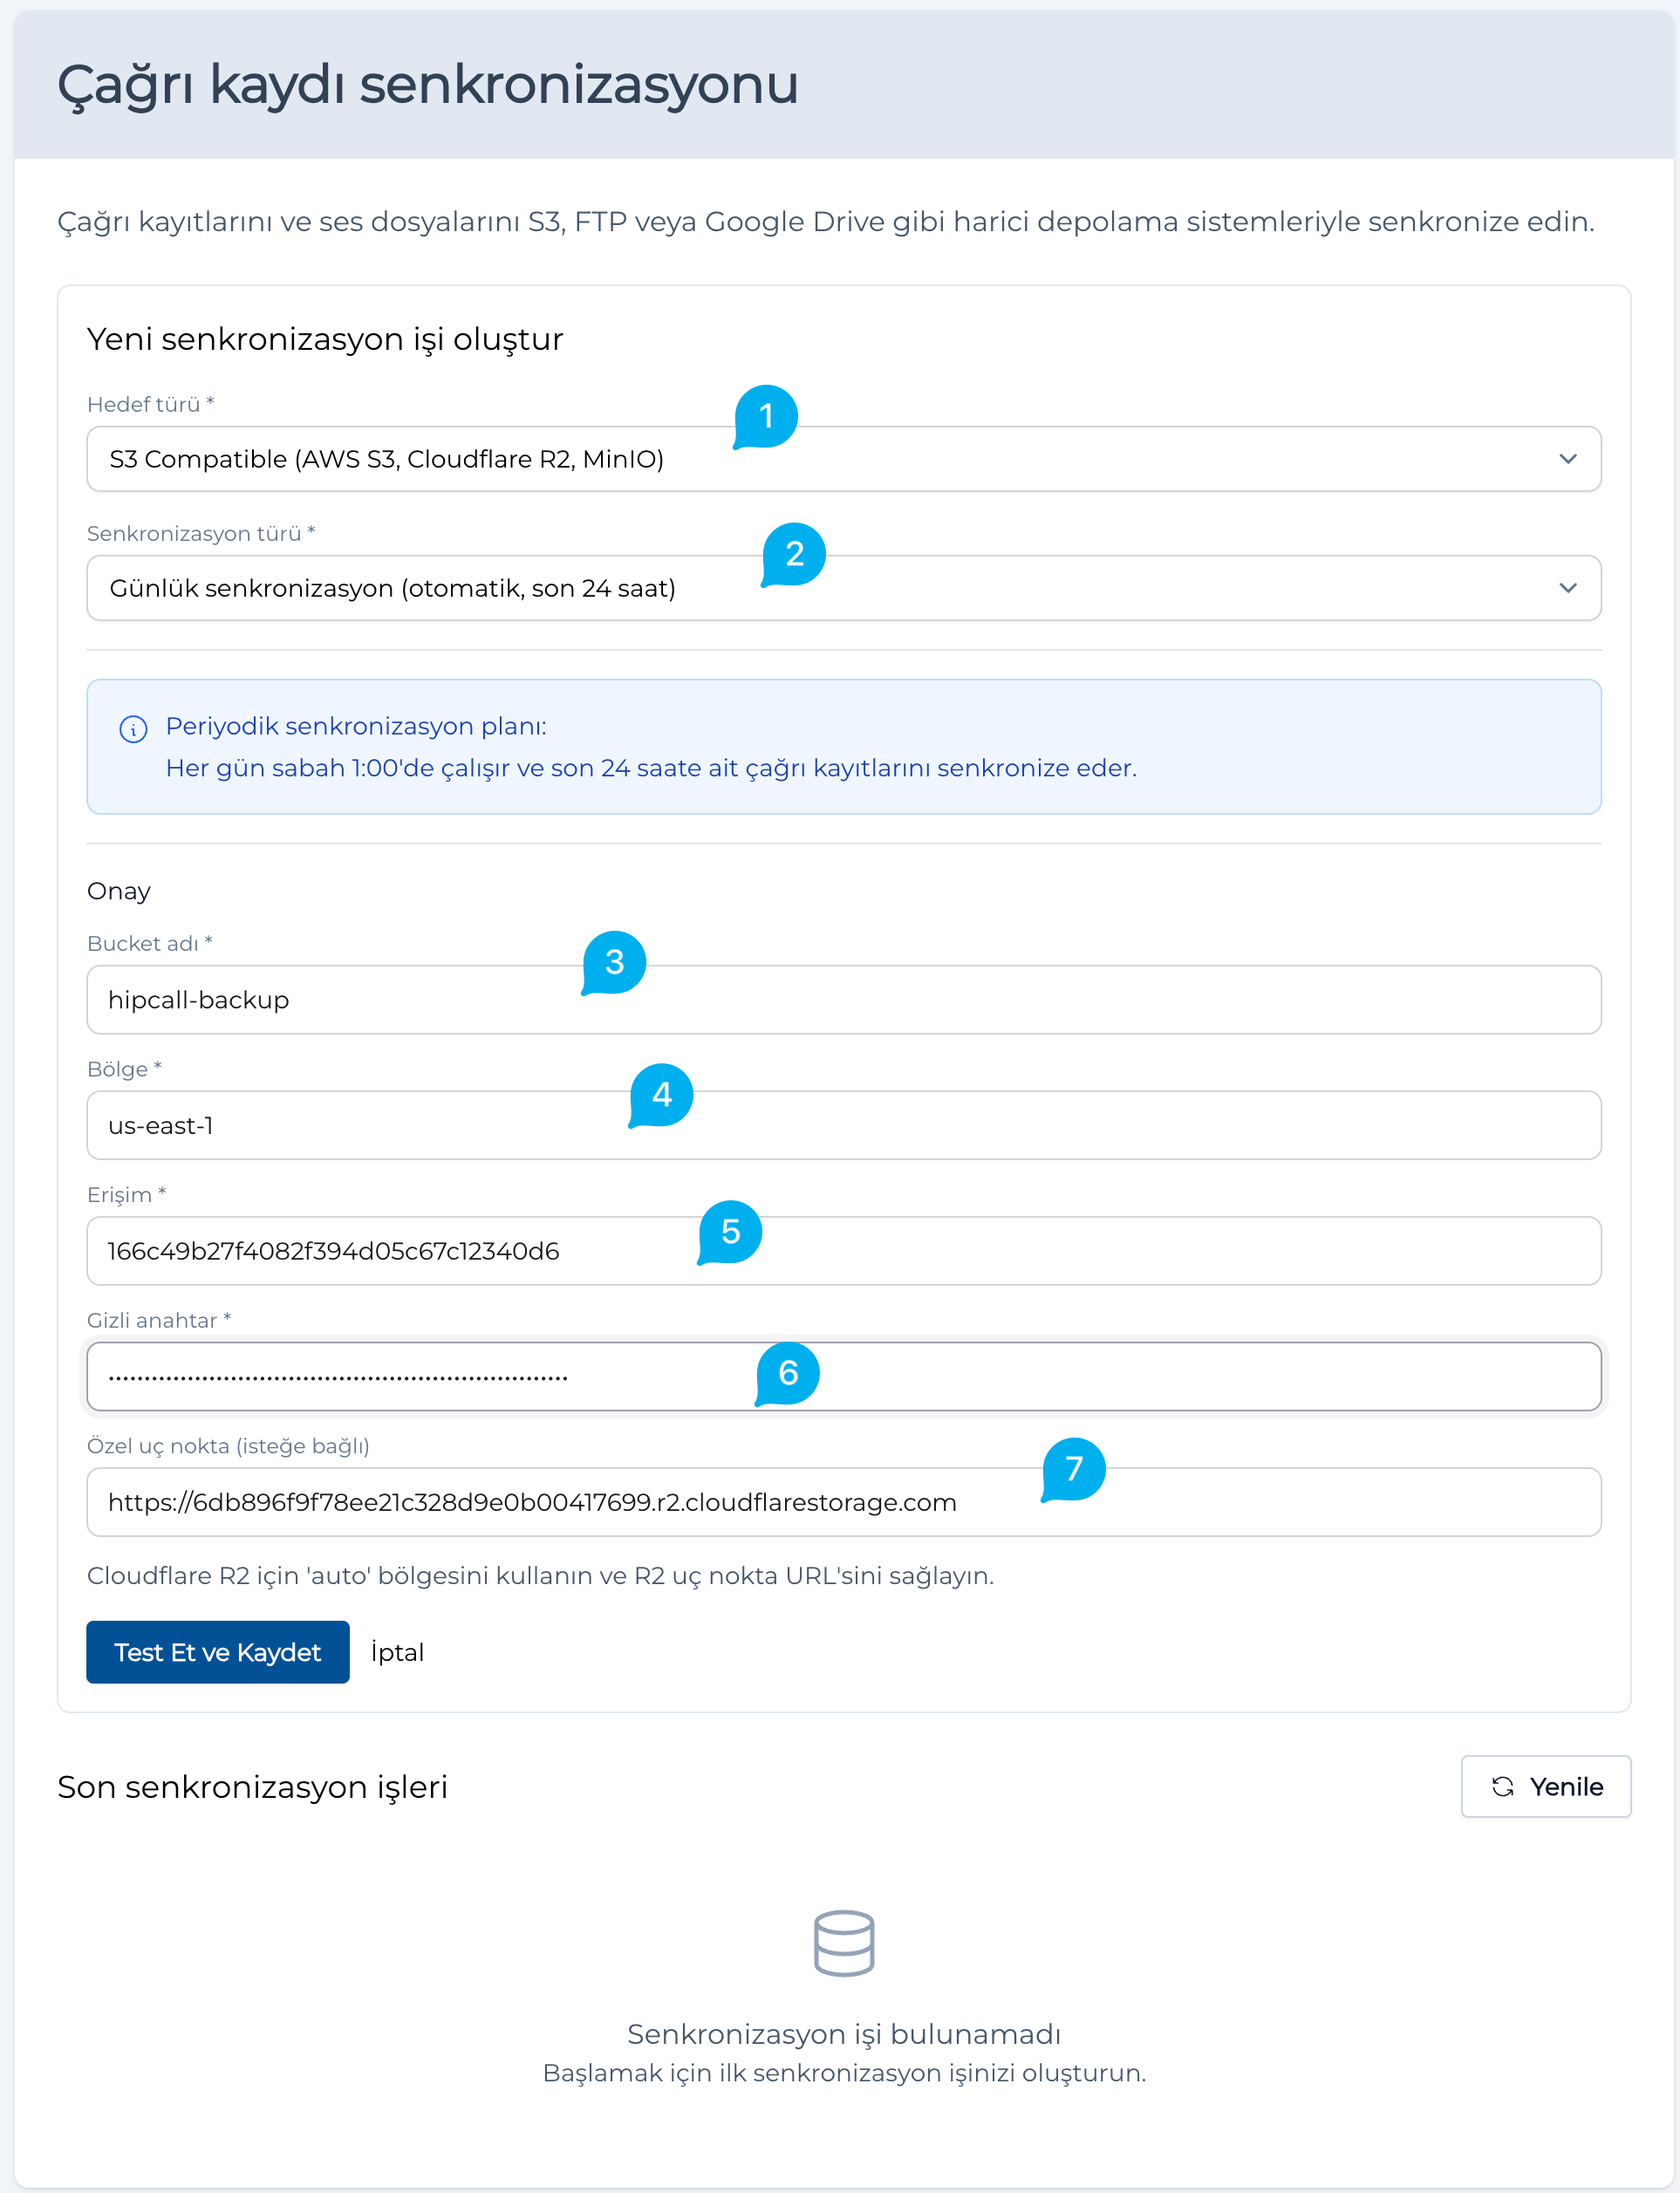
Task: Click the İptal link
Action: pyautogui.click(x=397, y=1652)
